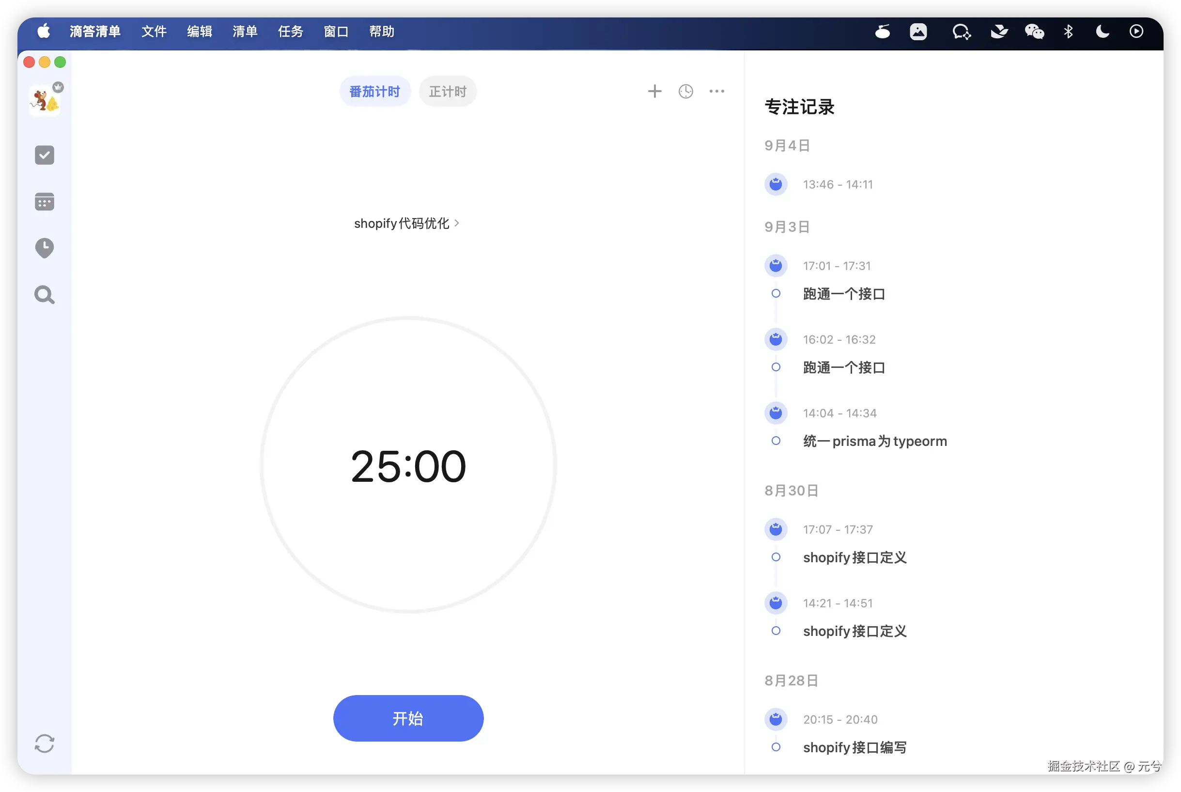Click the user avatar in sidebar
Image resolution: width=1181 pixels, height=792 pixels.
(x=45, y=100)
